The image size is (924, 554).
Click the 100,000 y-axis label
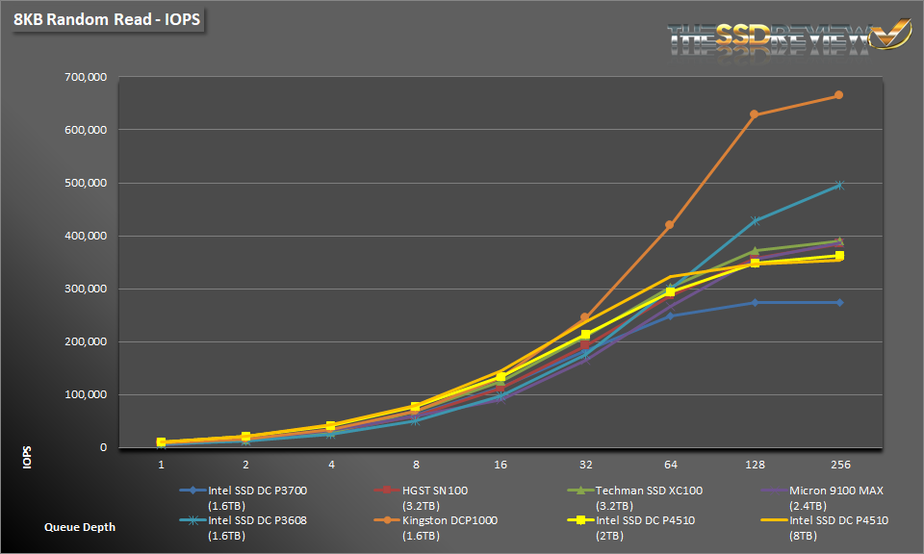[86, 395]
